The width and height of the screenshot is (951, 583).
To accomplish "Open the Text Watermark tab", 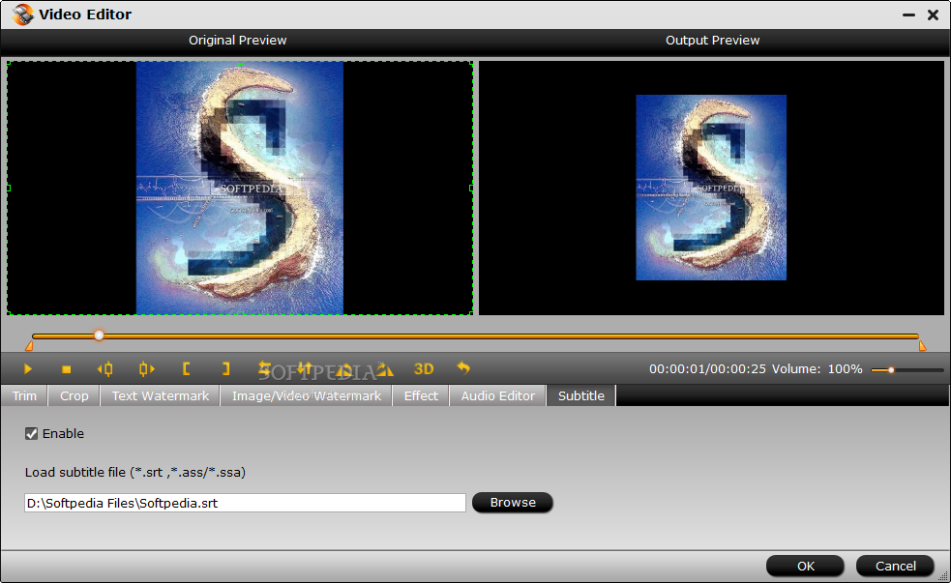I will coord(161,395).
